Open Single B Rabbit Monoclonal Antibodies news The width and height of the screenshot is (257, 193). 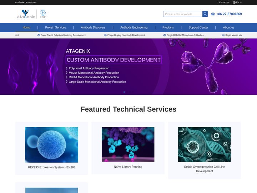coord(185,35)
